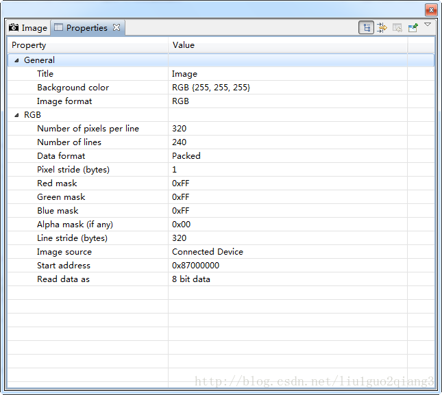Open the View Menu triangle
Image resolution: width=442 pixels, height=395 pixels.
[x=428, y=25]
